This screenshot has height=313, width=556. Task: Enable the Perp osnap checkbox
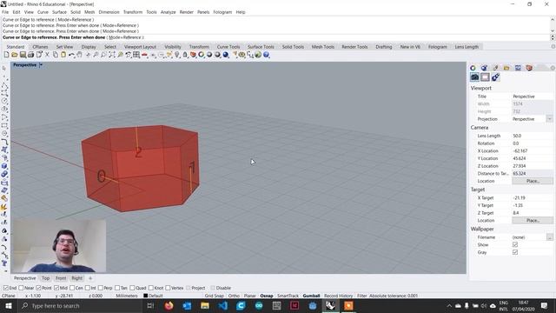[101, 288]
